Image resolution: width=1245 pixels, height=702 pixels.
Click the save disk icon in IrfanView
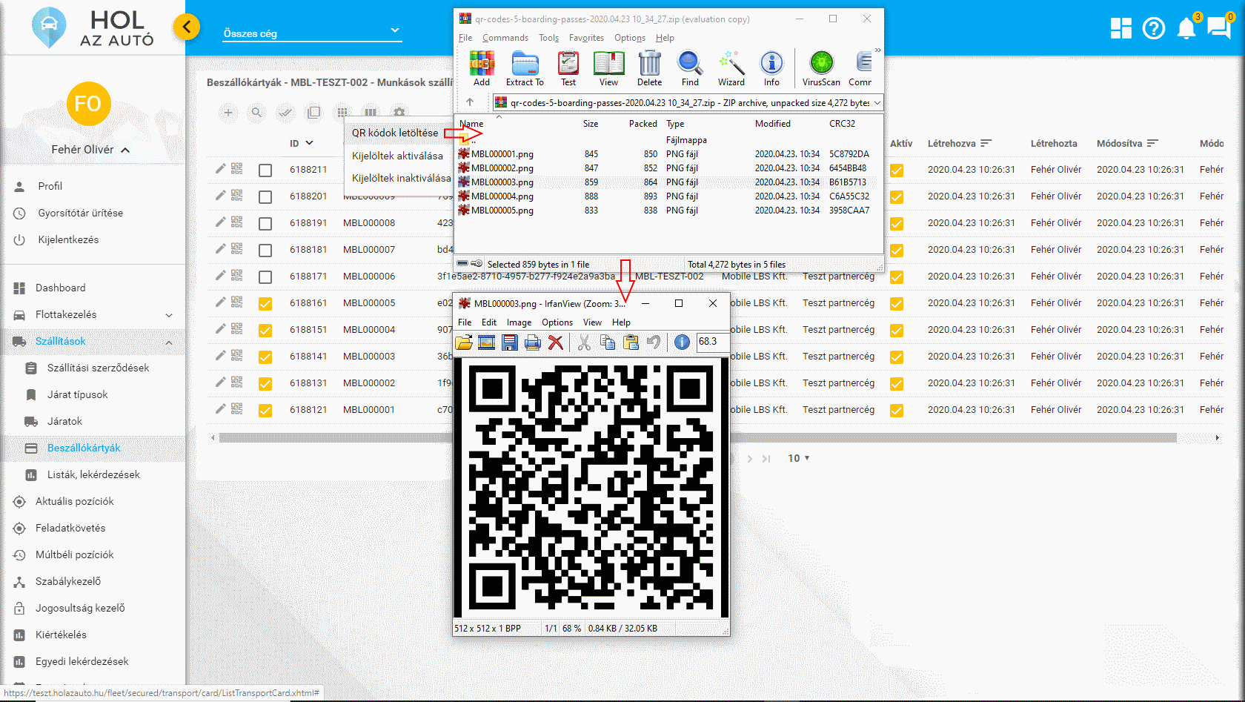(x=509, y=342)
